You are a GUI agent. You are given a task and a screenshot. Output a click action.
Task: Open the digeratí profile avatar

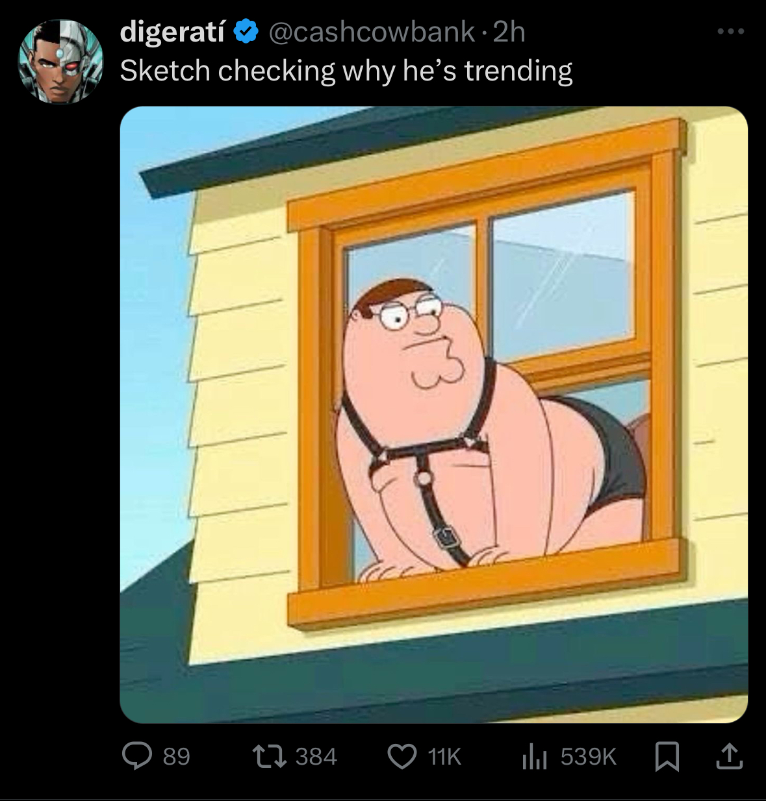pyautogui.click(x=60, y=62)
